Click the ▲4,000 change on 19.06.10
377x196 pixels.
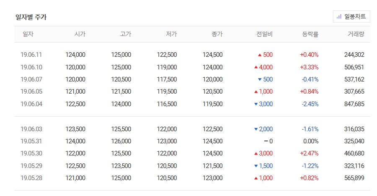(263, 67)
